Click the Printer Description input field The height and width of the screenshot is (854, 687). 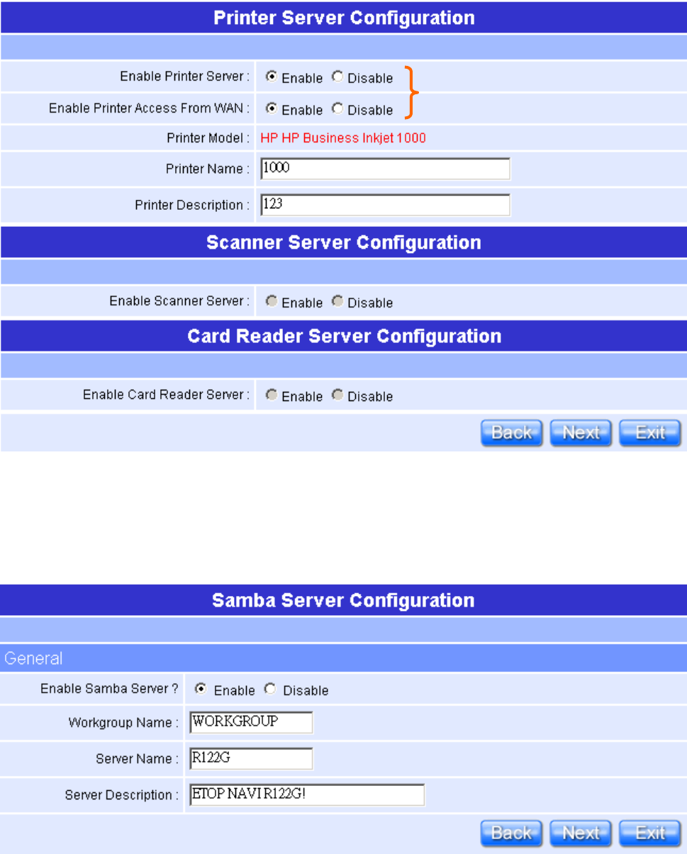pyautogui.click(x=385, y=205)
